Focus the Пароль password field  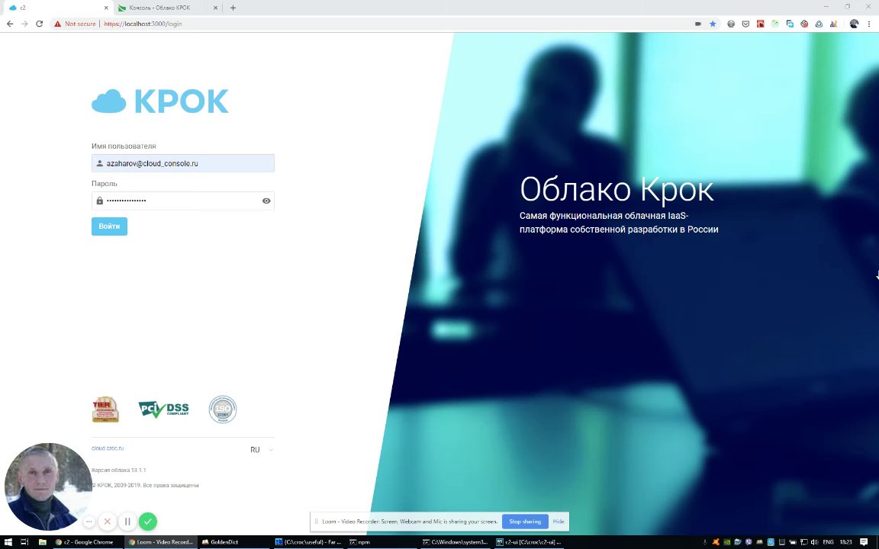point(183,201)
